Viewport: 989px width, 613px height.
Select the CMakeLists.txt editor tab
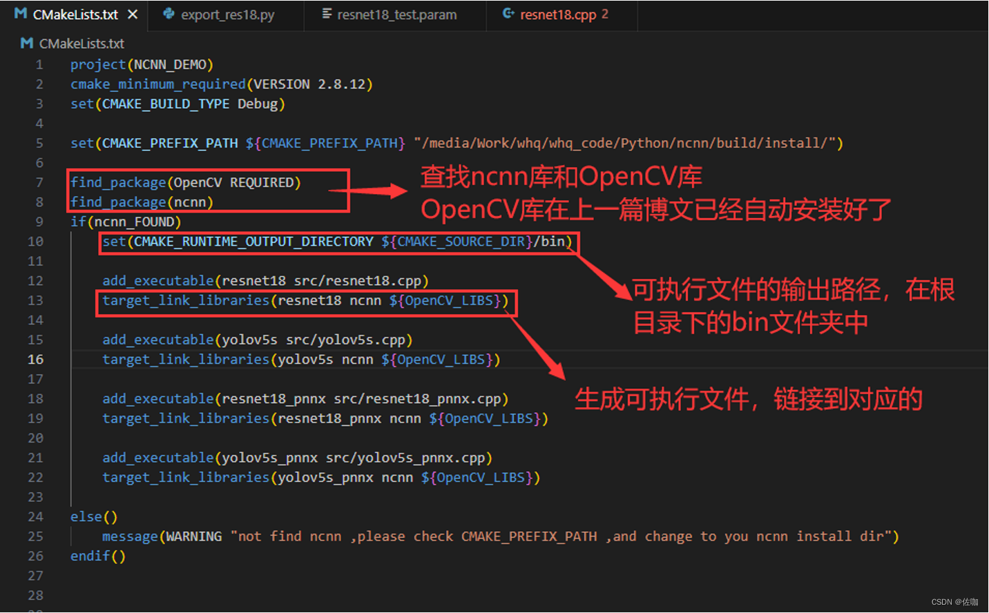[x=75, y=14]
